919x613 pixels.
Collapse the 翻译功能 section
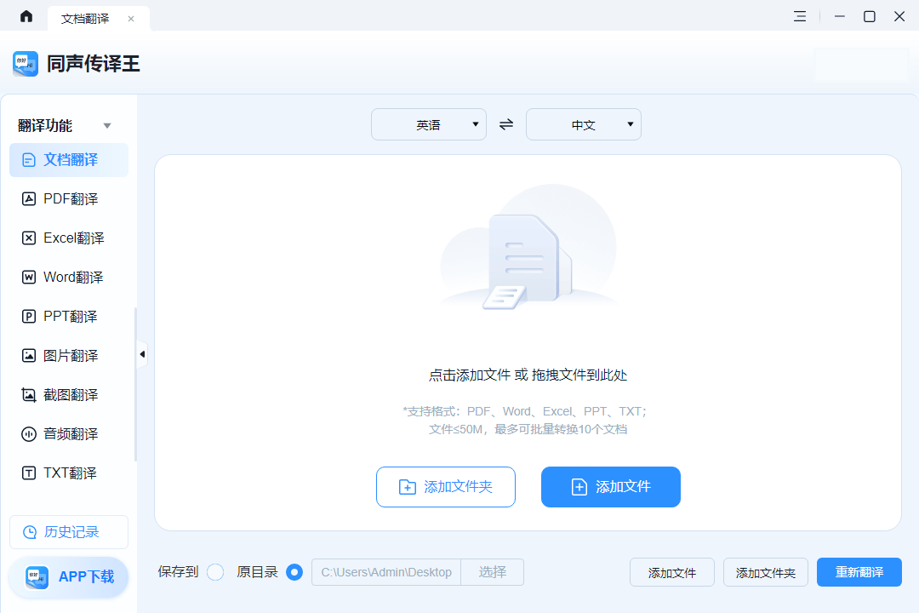[x=107, y=126]
